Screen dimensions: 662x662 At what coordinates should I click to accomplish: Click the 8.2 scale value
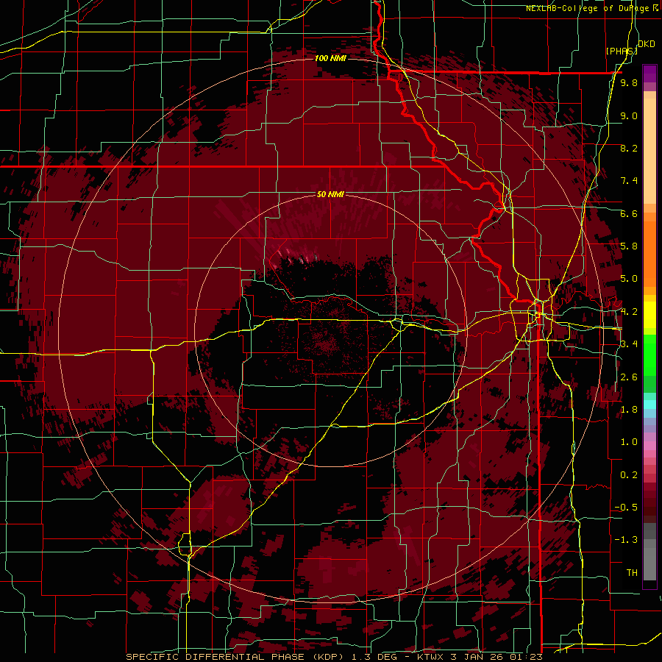click(629, 148)
